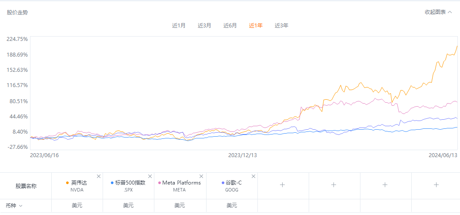Click the last plus icon to add stock
This screenshot has height=215, width=460.
coord(436,185)
